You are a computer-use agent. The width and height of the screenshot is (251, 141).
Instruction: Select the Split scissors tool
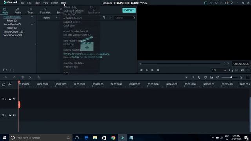(x=31, y=78)
